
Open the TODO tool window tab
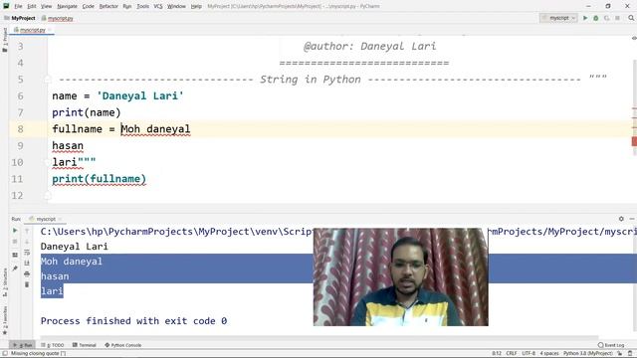[53, 345]
